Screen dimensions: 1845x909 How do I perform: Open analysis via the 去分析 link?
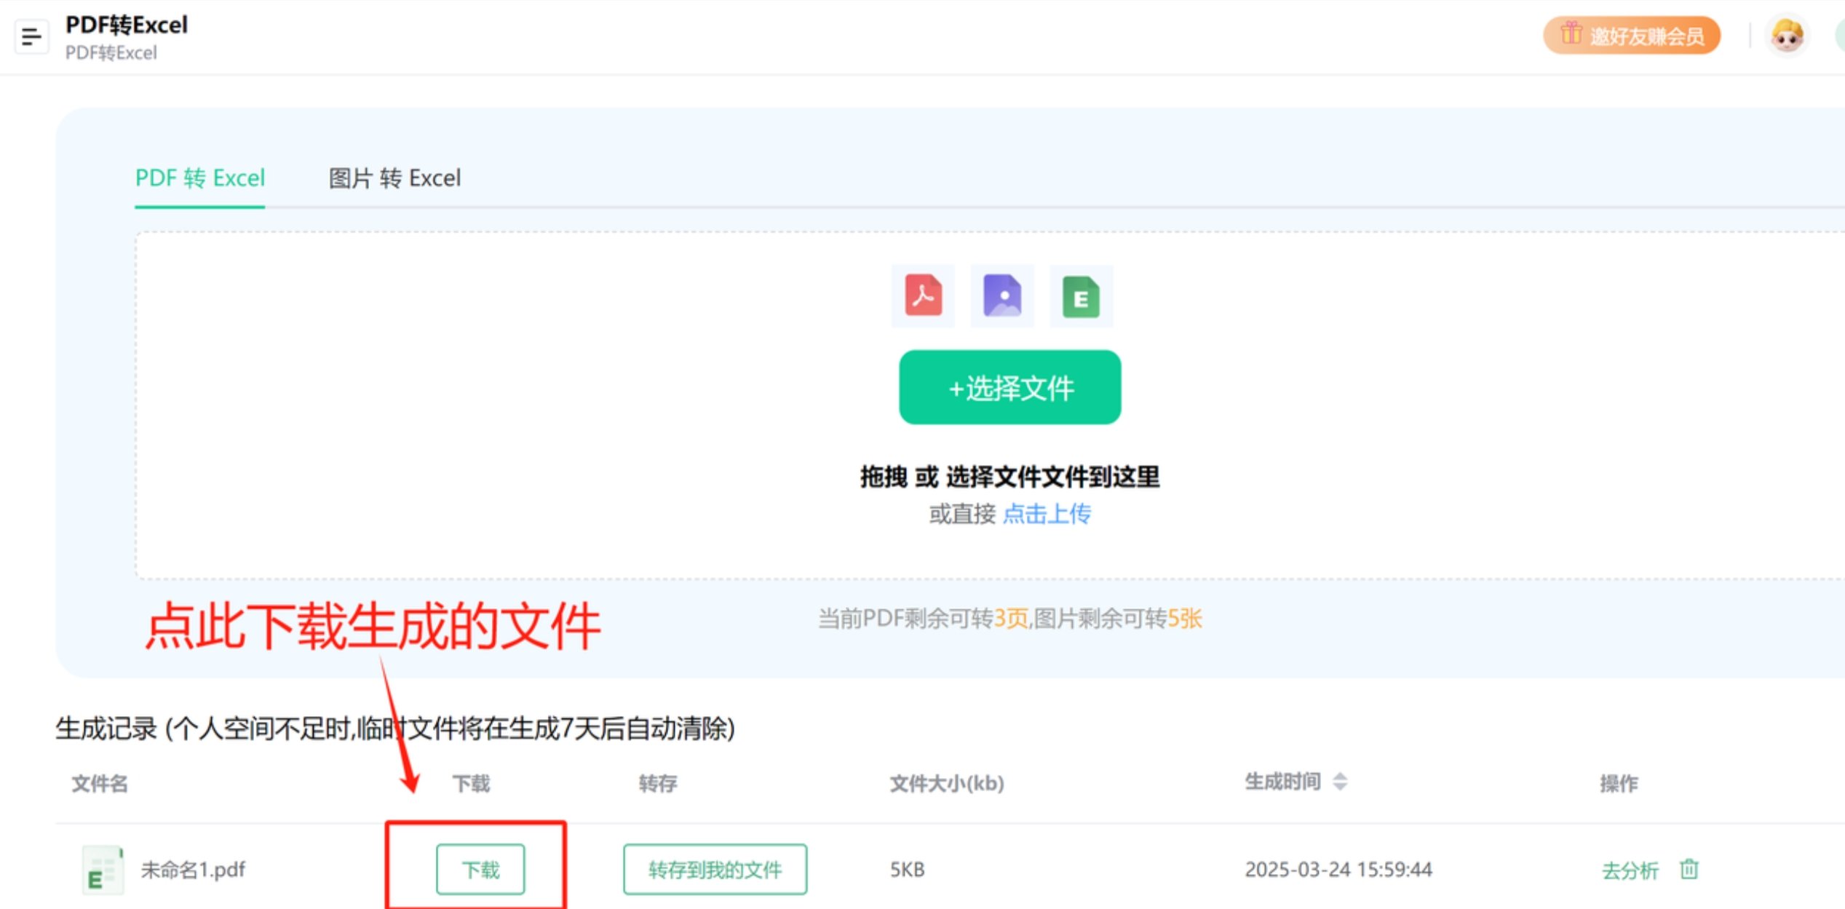(1630, 870)
